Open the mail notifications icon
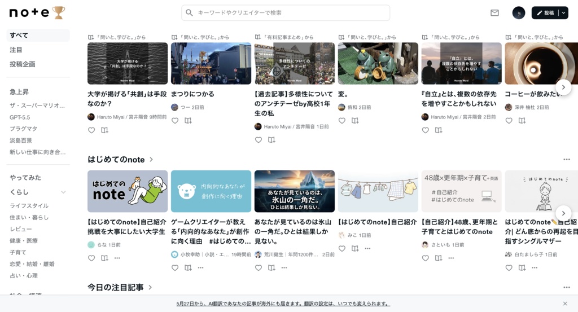This screenshot has width=578, height=312. click(494, 13)
